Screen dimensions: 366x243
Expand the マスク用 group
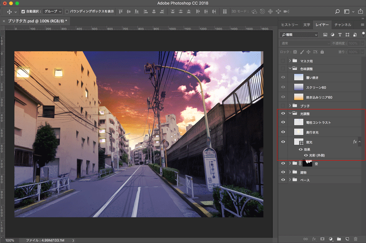pyautogui.click(x=290, y=60)
